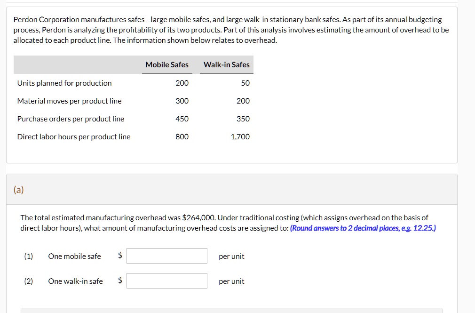Select the One mobile safe label
The image size is (475, 313).
[74, 256]
